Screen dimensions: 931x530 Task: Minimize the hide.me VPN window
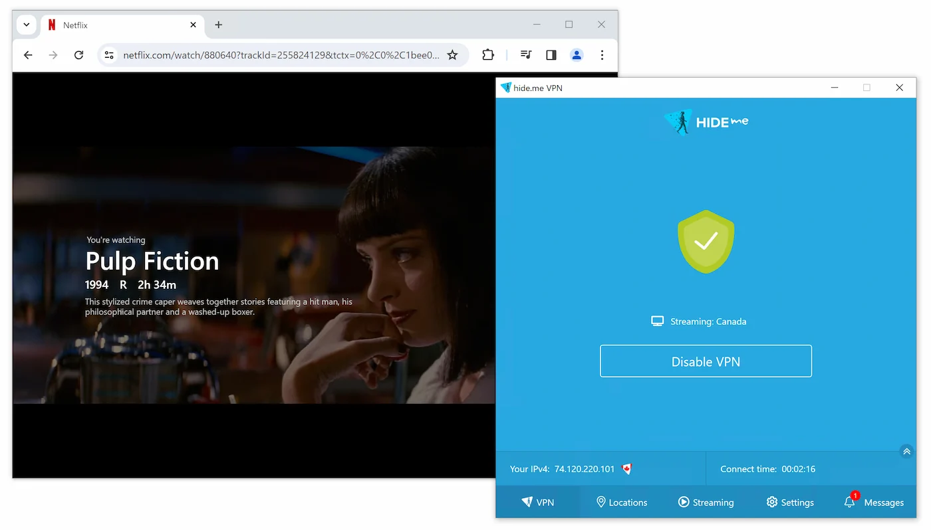[835, 88]
